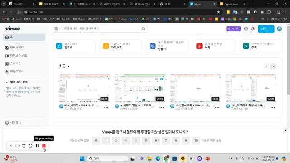Select rating 0 in the Vimeo survey

(x=96, y=141)
